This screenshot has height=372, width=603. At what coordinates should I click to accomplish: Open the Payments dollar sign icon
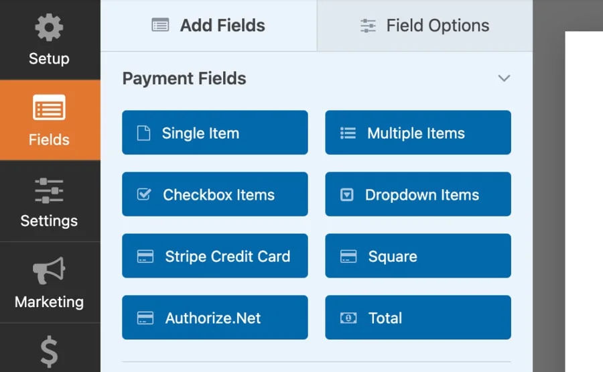tap(49, 352)
